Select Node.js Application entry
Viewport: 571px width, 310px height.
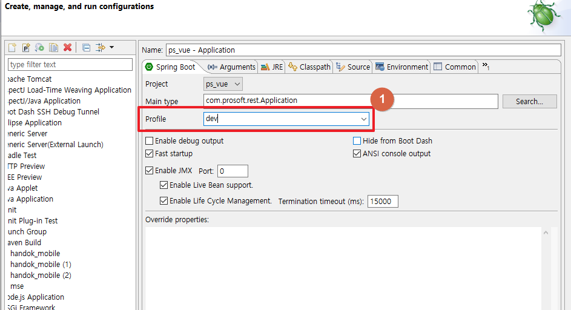coord(36,298)
